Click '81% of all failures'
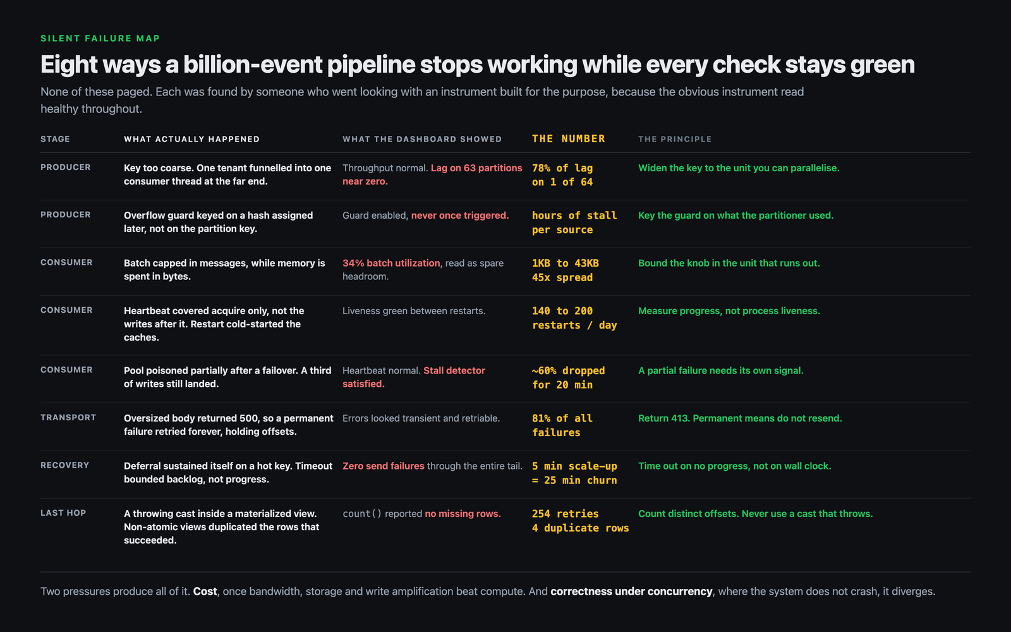This screenshot has width=1011, height=632. click(562, 425)
